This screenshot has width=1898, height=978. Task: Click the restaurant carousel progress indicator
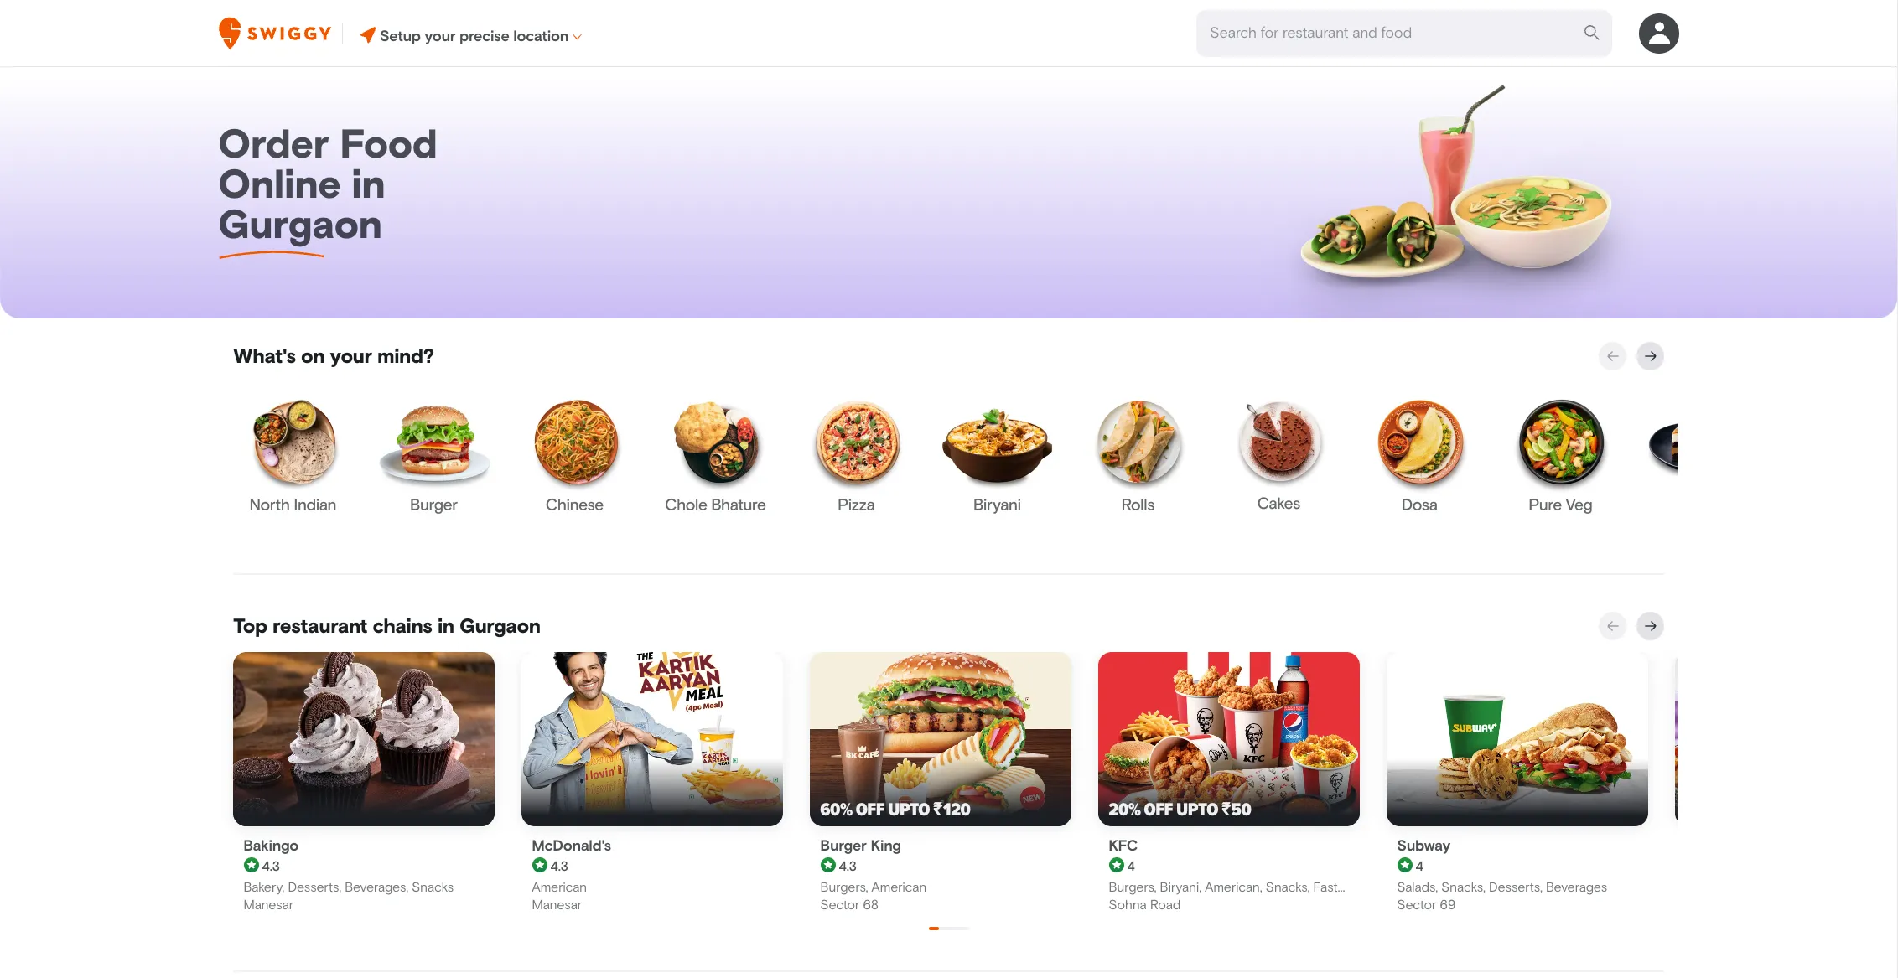[948, 929]
